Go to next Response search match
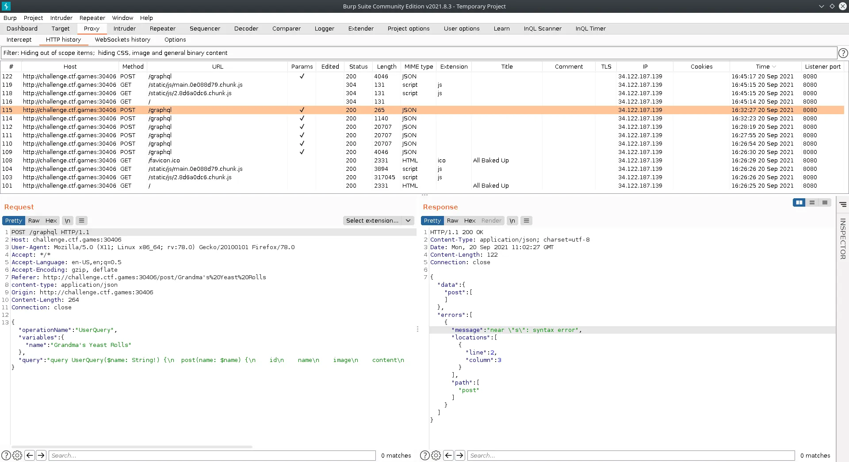This screenshot has height=462, width=849. pos(460,455)
